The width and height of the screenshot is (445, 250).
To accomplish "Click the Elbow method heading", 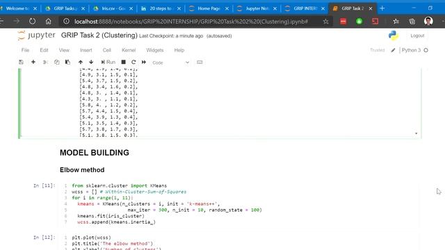I will coord(82,169).
